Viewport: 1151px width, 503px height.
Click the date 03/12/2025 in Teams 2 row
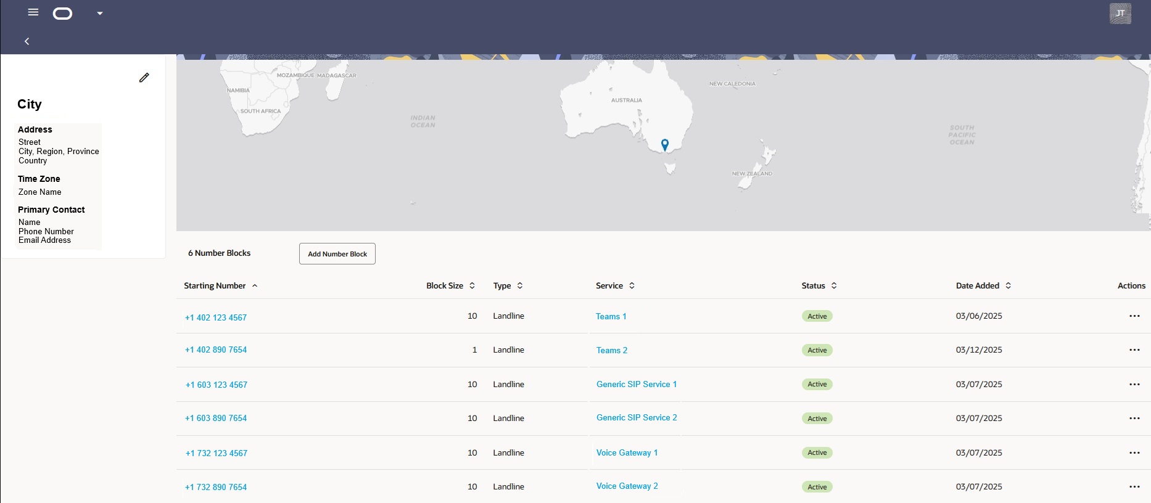[979, 350]
